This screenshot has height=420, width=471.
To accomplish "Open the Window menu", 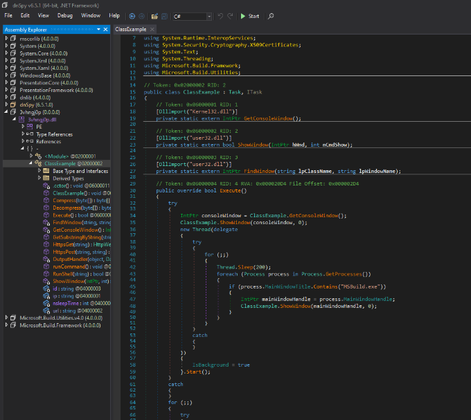I will (90, 15).
